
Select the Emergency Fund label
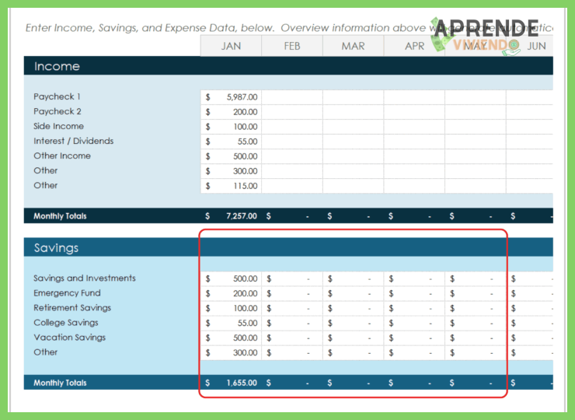pos(67,293)
